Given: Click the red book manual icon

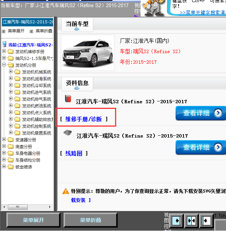Looking at the screenshot, I should click(68, 99).
